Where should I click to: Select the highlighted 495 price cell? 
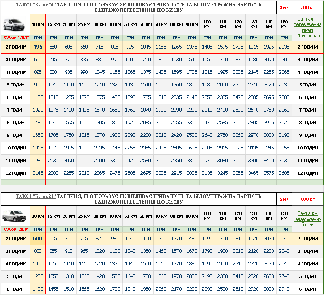pos(38,47)
